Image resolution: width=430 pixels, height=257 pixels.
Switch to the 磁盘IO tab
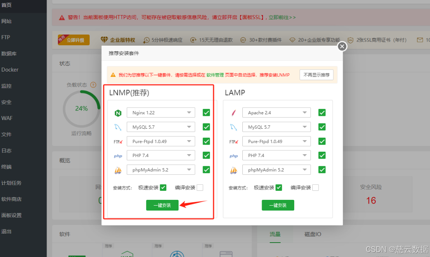pyautogui.click(x=313, y=234)
